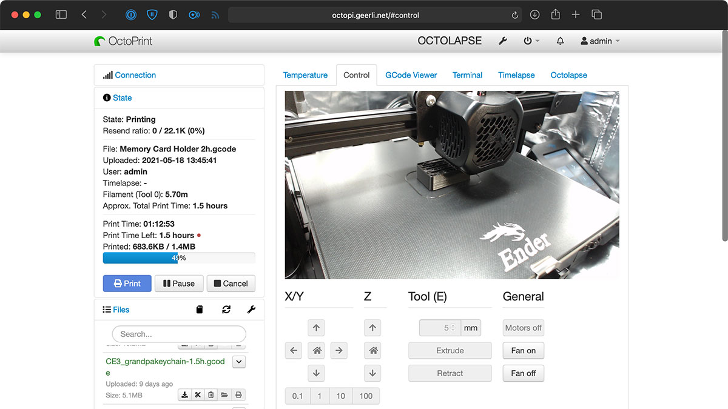Click Motors off button

523,328
